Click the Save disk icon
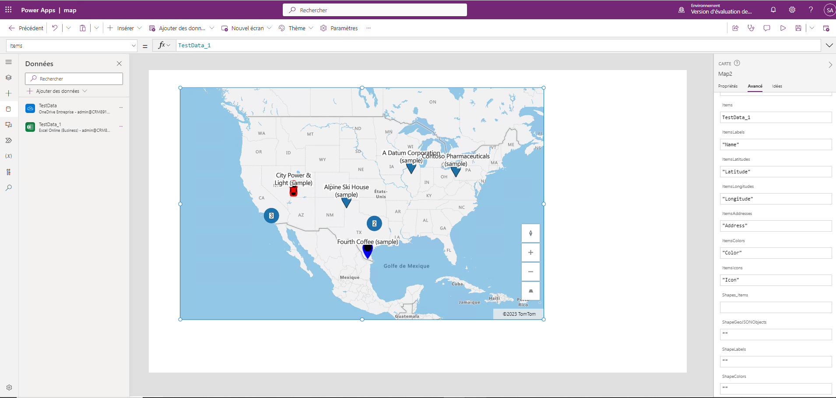Viewport: 836px width, 398px height. 798,28
